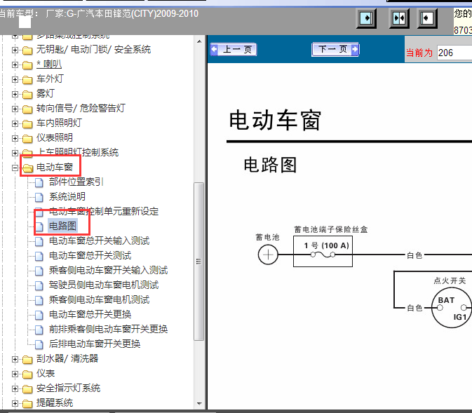Select 转向信号/危险警告灯 entry
472x413 pixels.
tap(81, 109)
